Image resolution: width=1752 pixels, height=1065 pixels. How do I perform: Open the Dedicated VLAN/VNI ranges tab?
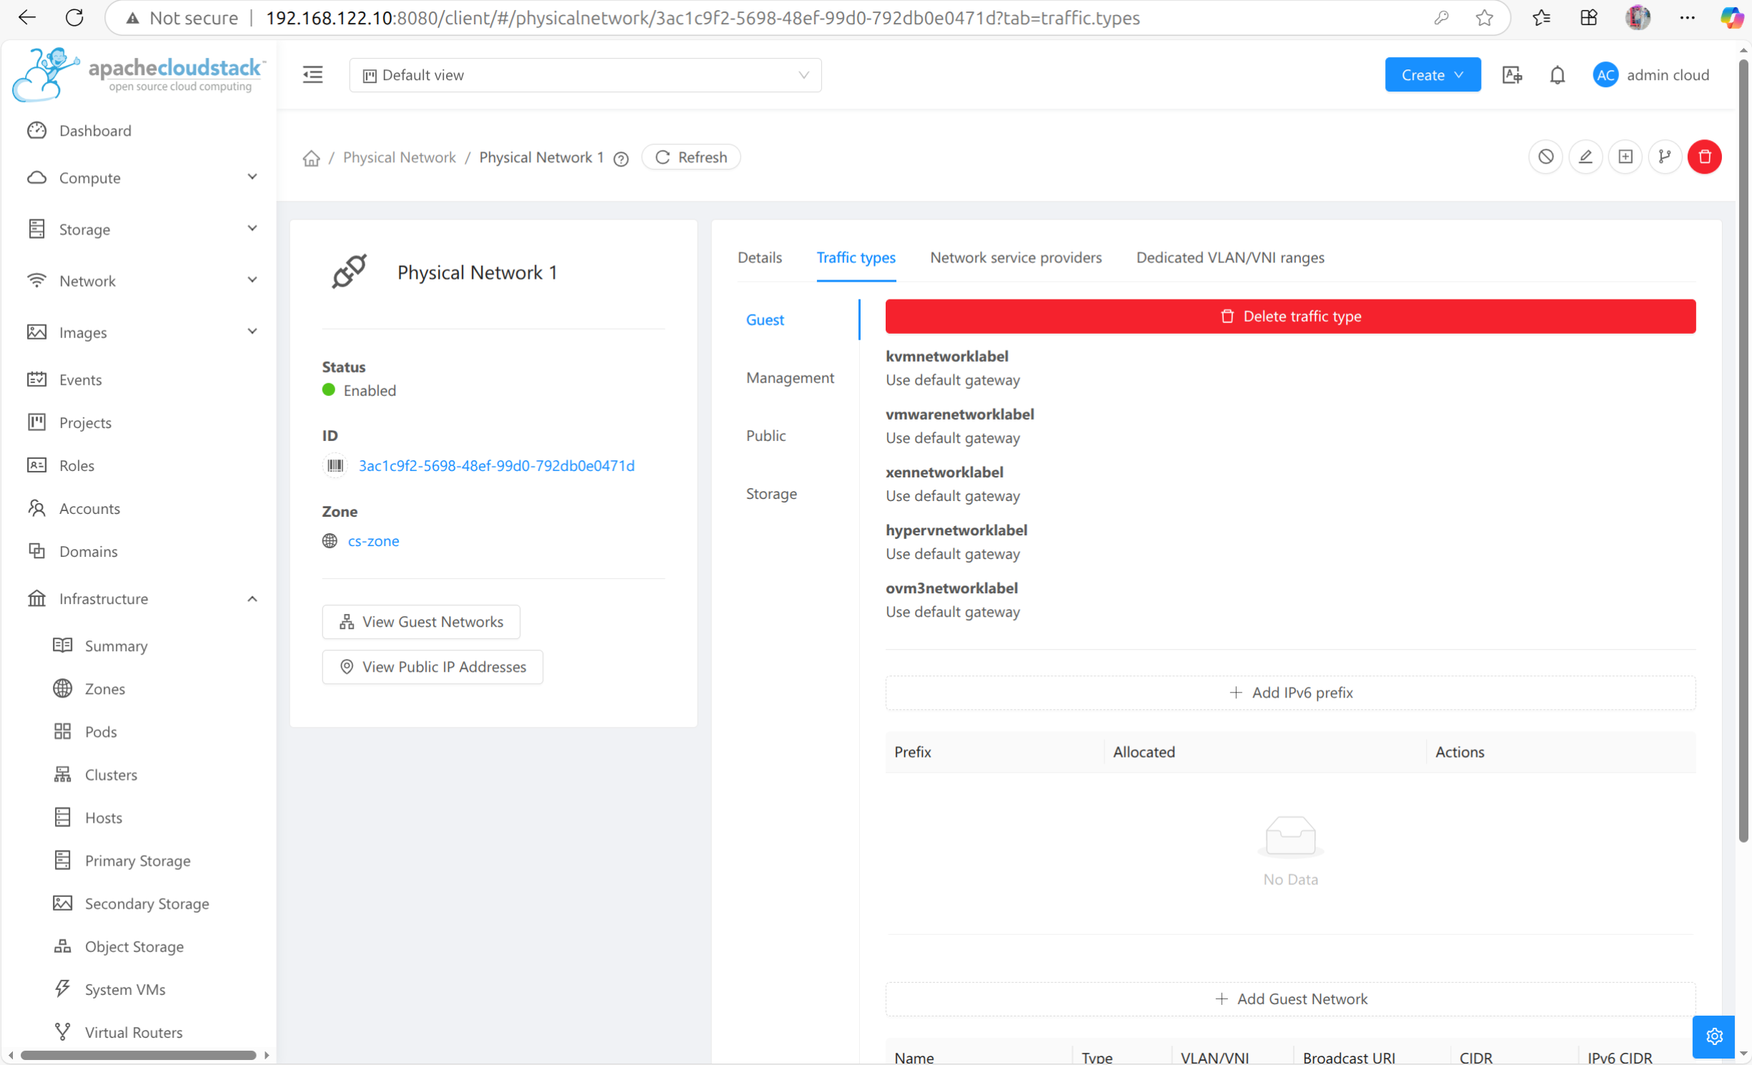click(x=1229, y=257)
